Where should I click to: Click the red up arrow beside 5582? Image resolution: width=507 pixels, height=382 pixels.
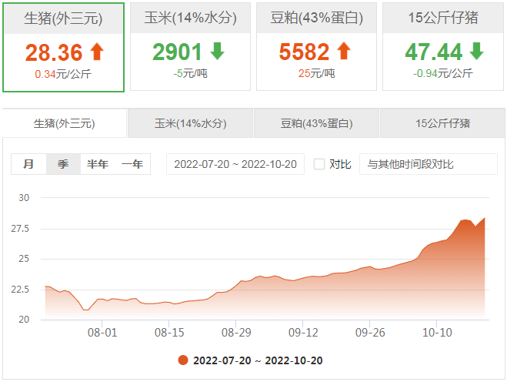344,51
